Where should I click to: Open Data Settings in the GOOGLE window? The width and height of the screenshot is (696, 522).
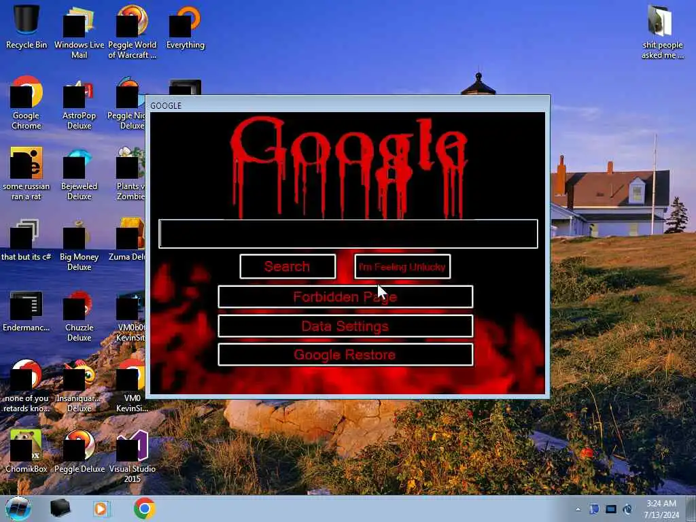[x=345, y=326]
